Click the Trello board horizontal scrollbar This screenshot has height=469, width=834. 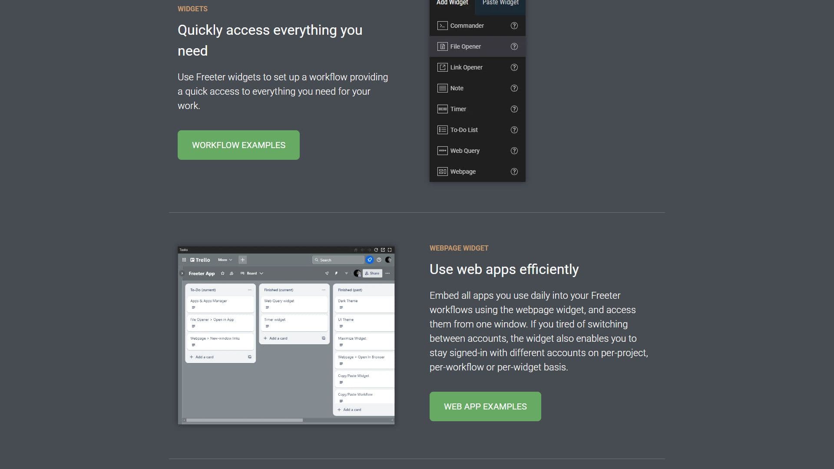(245, 420)
